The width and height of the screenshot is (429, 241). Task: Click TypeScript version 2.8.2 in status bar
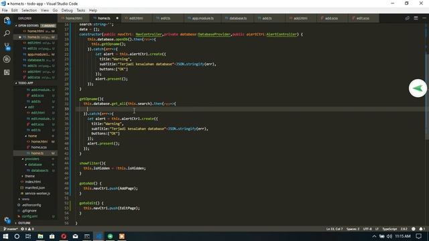404,229
